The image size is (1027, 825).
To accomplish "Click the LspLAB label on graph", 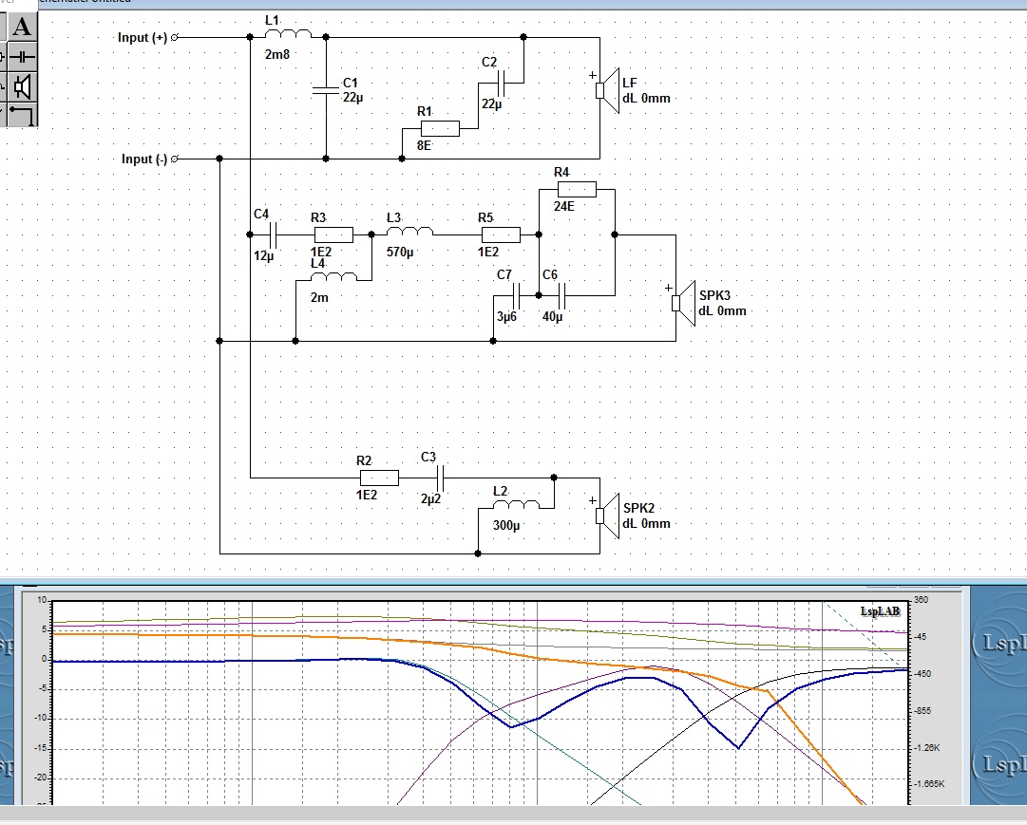I will coord(880,610).
